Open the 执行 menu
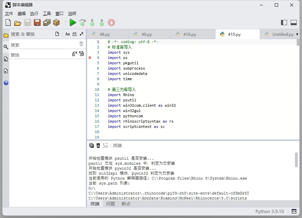This screenshot has height=218, width=302. (34, 14)
